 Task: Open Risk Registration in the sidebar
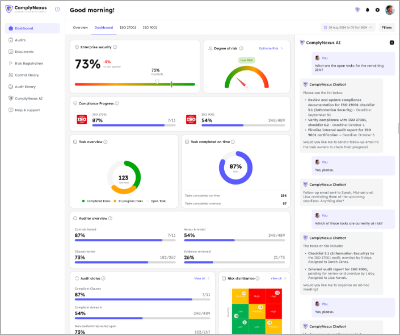[29, 63]
